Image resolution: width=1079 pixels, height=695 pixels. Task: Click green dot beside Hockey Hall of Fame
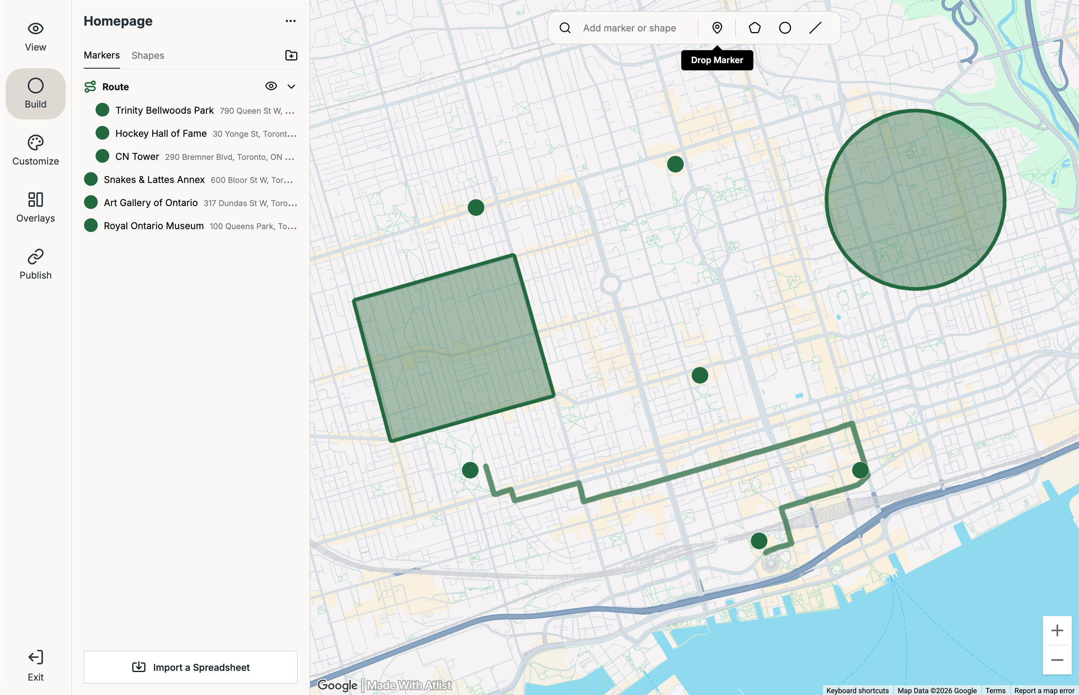click(102, 133)
